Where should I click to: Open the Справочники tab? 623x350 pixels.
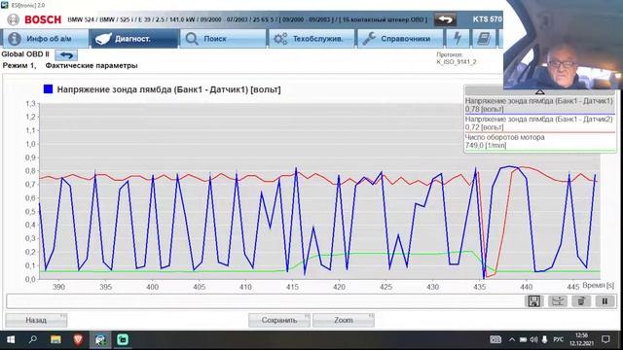(x=400, y=39)
